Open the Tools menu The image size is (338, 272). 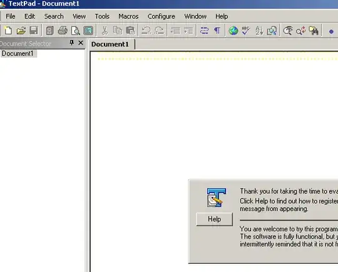[x=102, y=16]
